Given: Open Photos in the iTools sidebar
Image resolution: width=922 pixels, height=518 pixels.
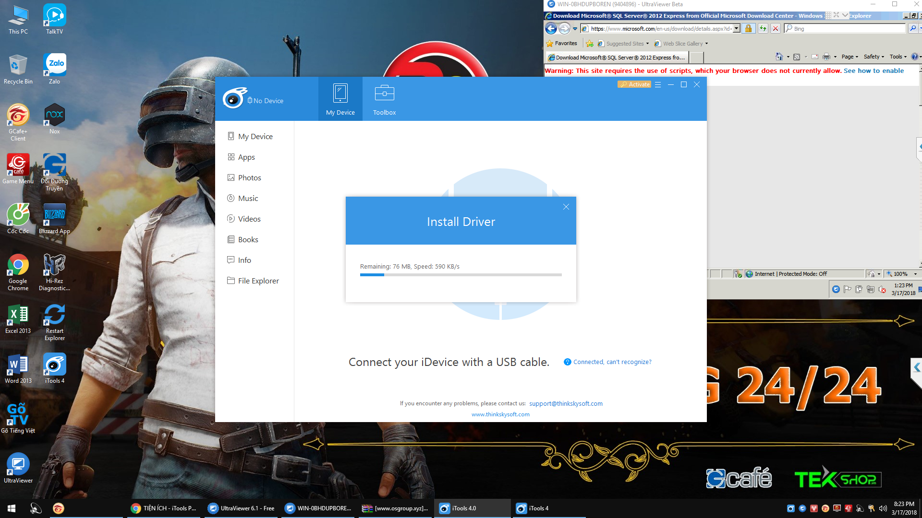Looking at the screenshot, I should click(x=255, y=177).
